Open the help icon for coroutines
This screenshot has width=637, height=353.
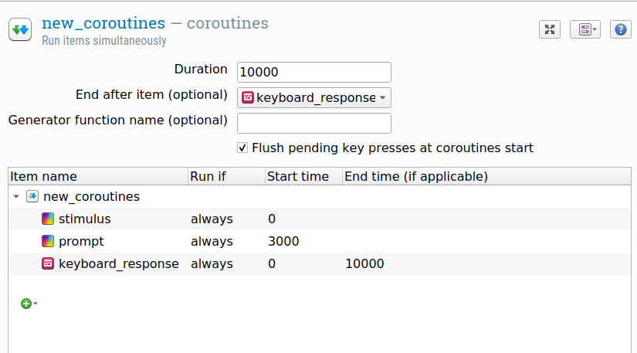(621, 29)
